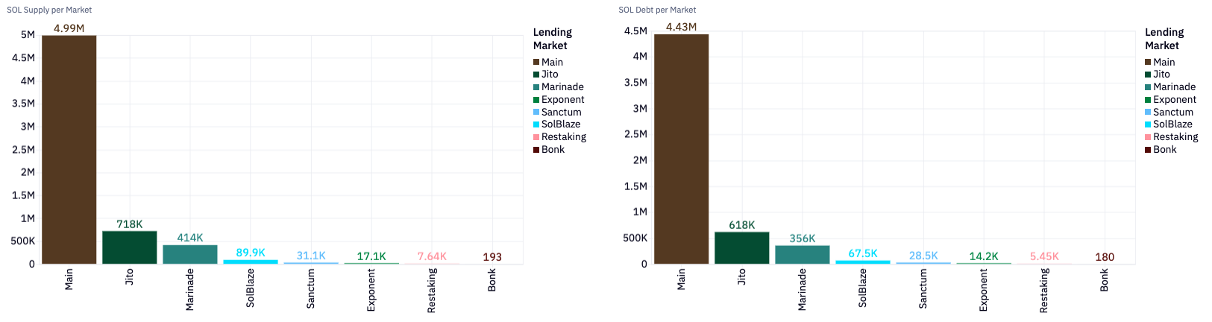
Task: Click the 'SOL Supply per Market' chart title
Action: (50, 10)
